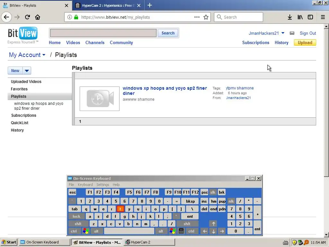Open the Community nav link
The width and height of the screenshot is (329, 247).
[x=121, y=42]
